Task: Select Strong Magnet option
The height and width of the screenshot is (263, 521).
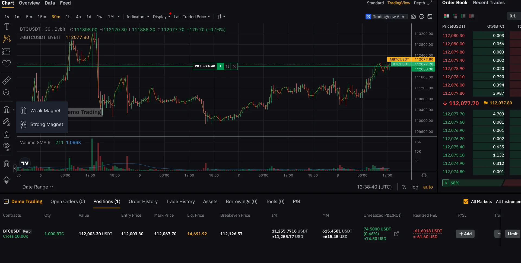Action: 42,124
